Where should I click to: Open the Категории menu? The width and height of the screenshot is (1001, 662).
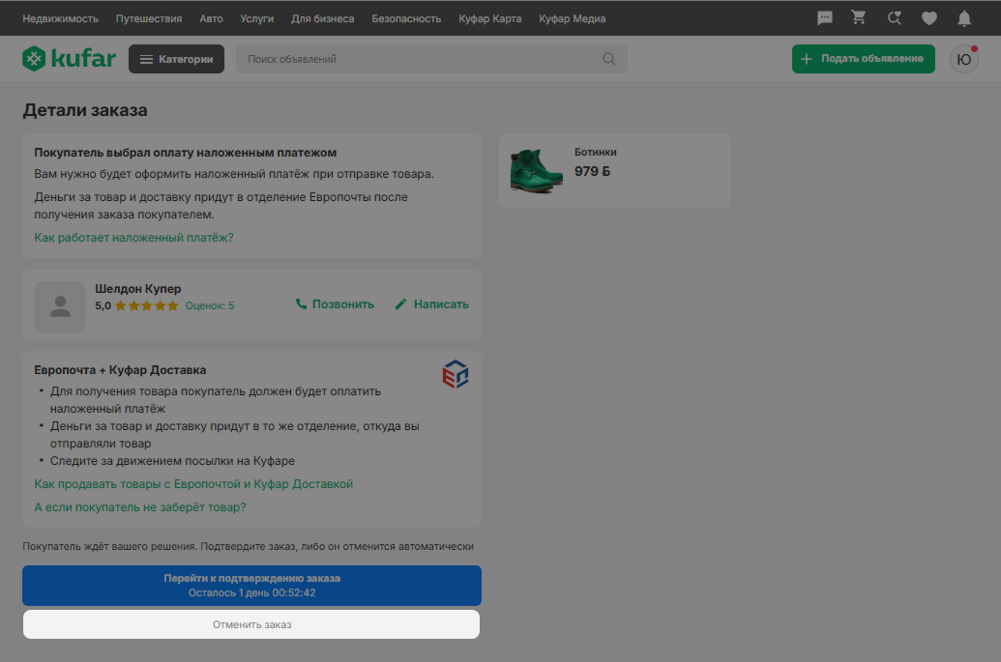(x=176, y=59)
